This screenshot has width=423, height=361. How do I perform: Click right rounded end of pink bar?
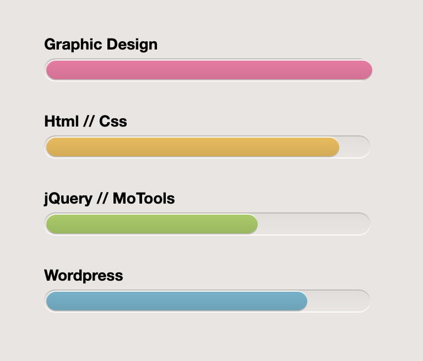(366, 70)
